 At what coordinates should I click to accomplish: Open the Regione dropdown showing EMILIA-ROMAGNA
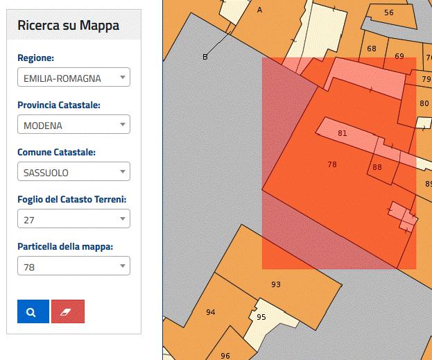click(x=74, y=78)
